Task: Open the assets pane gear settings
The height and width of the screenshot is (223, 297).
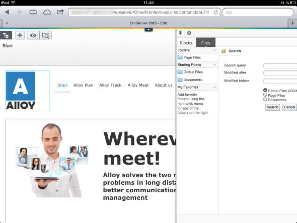Action: (189, 33)
